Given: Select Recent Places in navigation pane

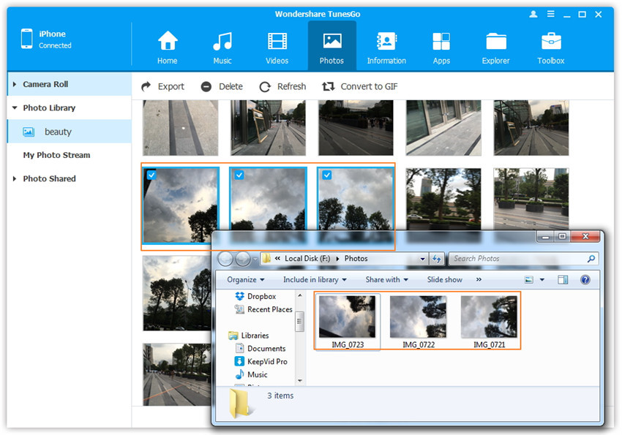Looking at the screenshot, I should (x=263, y=309).
